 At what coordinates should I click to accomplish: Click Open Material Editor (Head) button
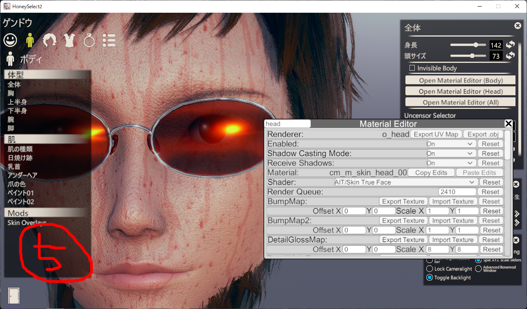[x=460, y=91]
